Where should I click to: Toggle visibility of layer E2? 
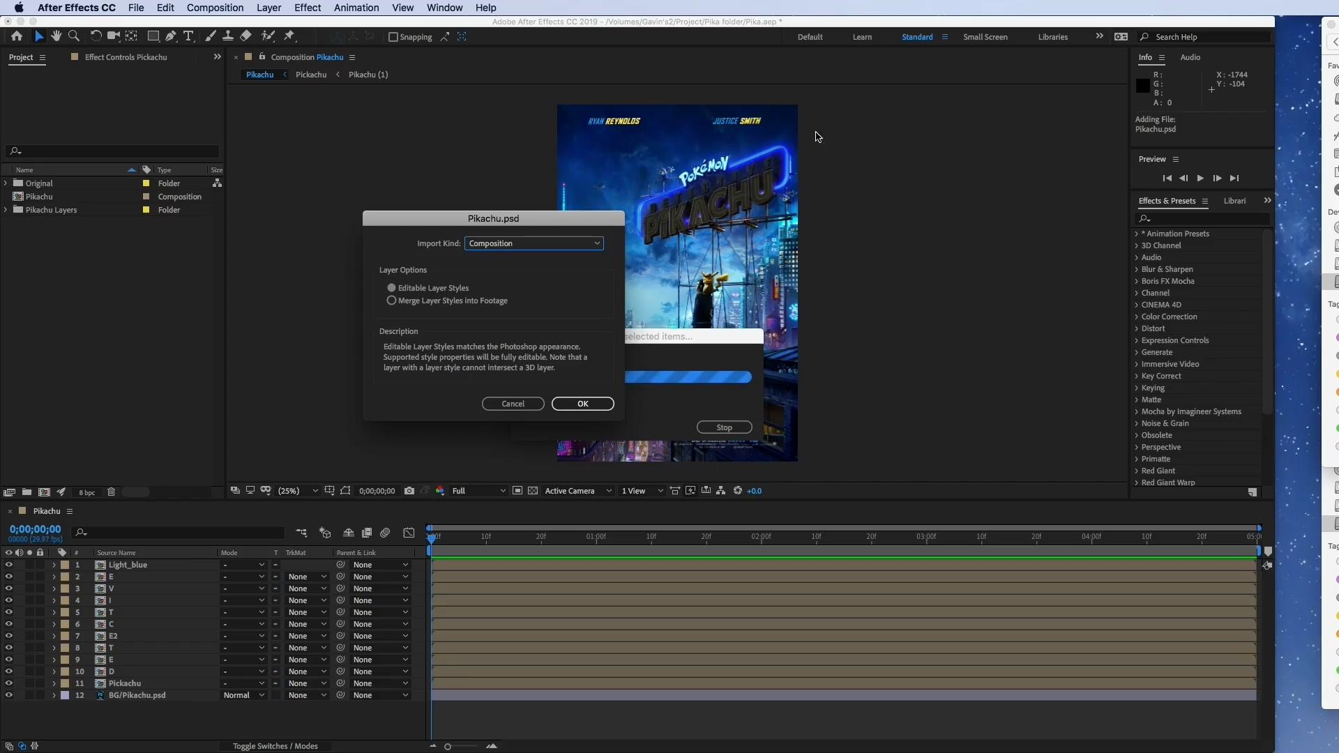coord(8,636)
